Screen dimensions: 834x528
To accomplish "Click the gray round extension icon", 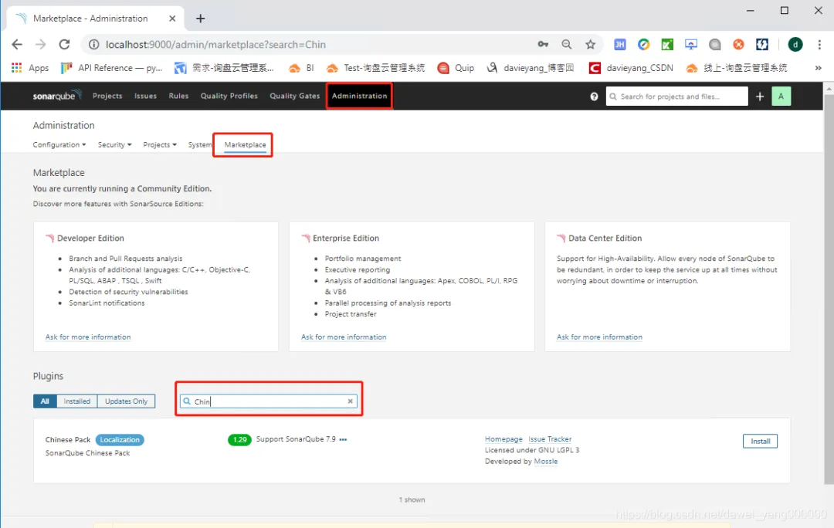I will click(x=715, y=45).
